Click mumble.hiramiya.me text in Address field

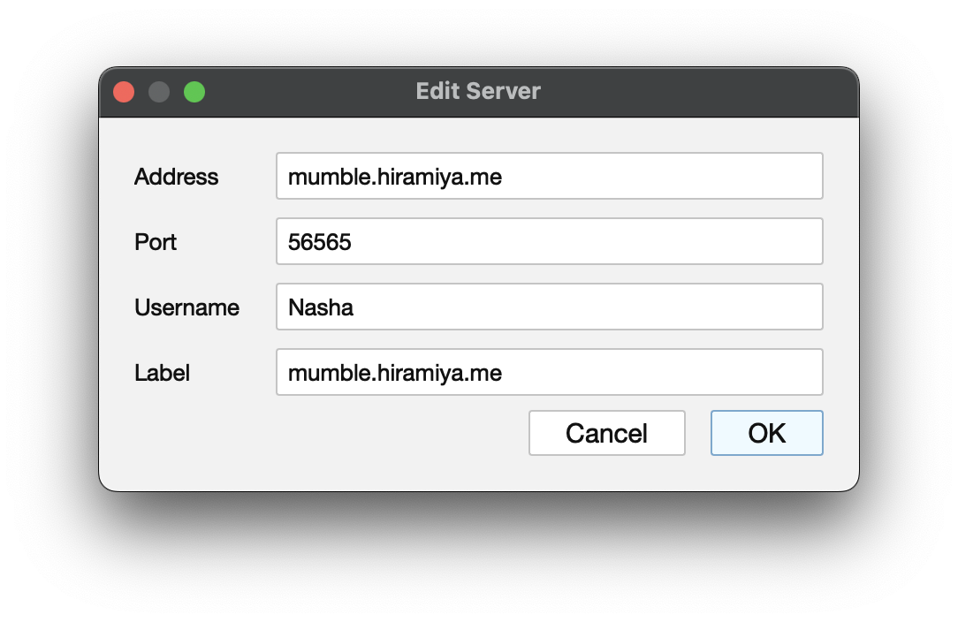395,177
